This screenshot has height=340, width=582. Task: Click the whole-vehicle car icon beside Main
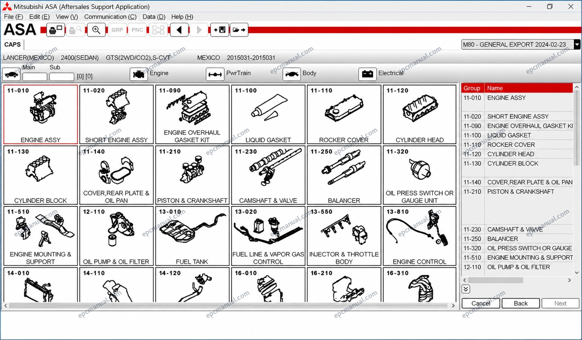pos(11,74)
